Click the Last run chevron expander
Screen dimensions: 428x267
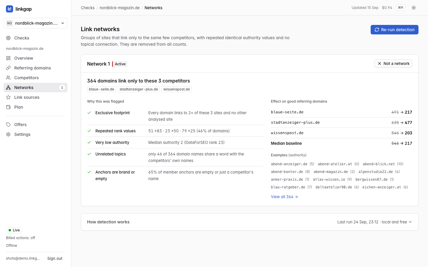[410, 222]
